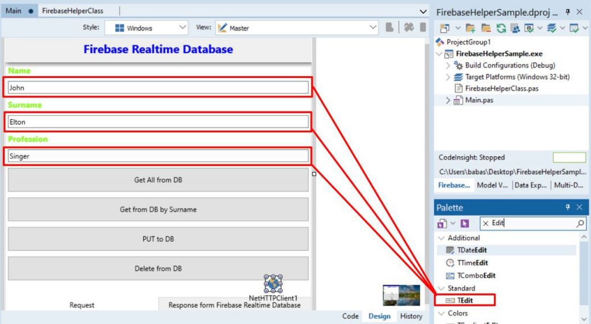The width and height of the screenshot is (591, 324).
Task: Click the Delete from DB button
Action: 158,268
